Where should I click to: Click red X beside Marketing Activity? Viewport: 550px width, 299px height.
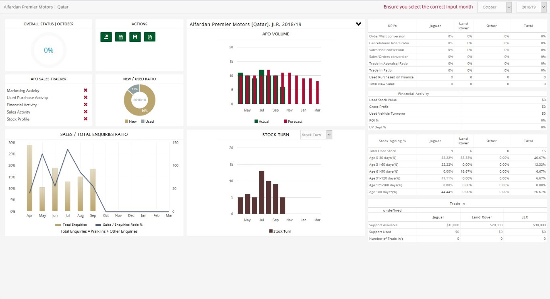(x=85, y=91)
